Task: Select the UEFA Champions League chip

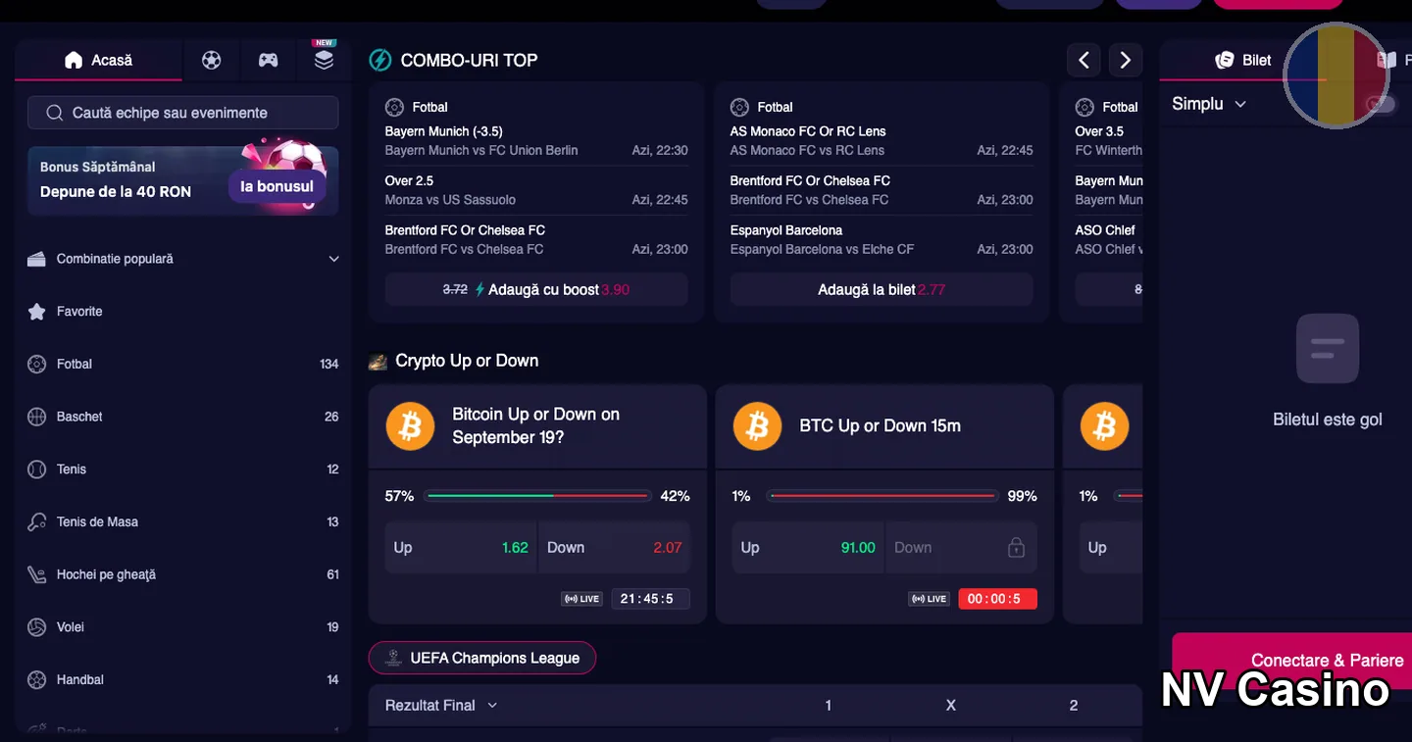Action: click(482, 658)
